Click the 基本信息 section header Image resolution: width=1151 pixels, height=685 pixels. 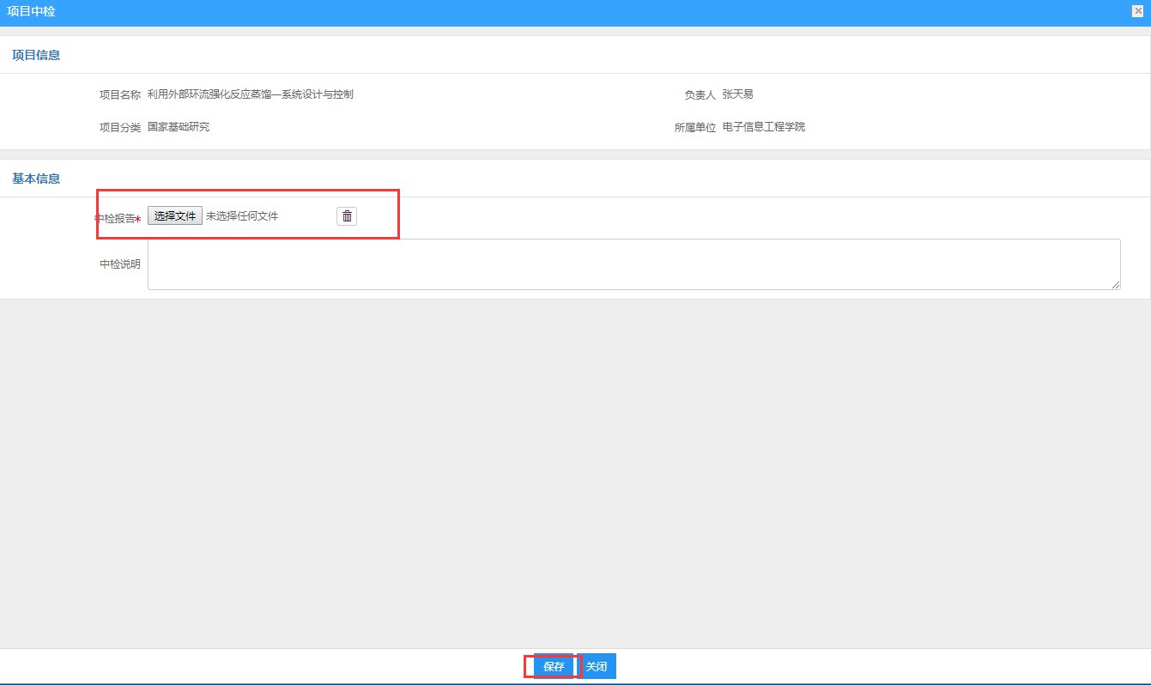(36, 179)
